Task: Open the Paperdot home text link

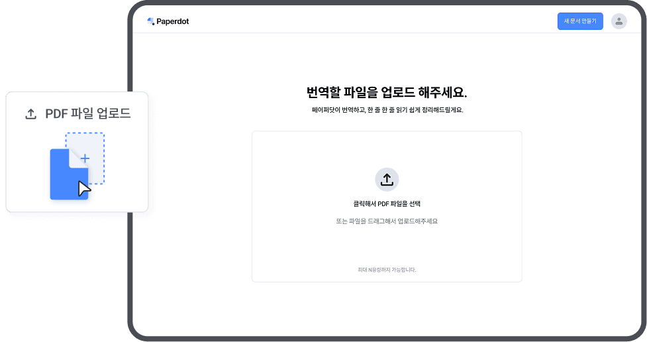Action: coord(172,21)
